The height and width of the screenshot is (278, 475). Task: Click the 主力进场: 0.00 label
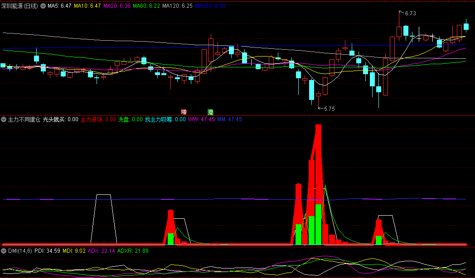tap(98, 119)
